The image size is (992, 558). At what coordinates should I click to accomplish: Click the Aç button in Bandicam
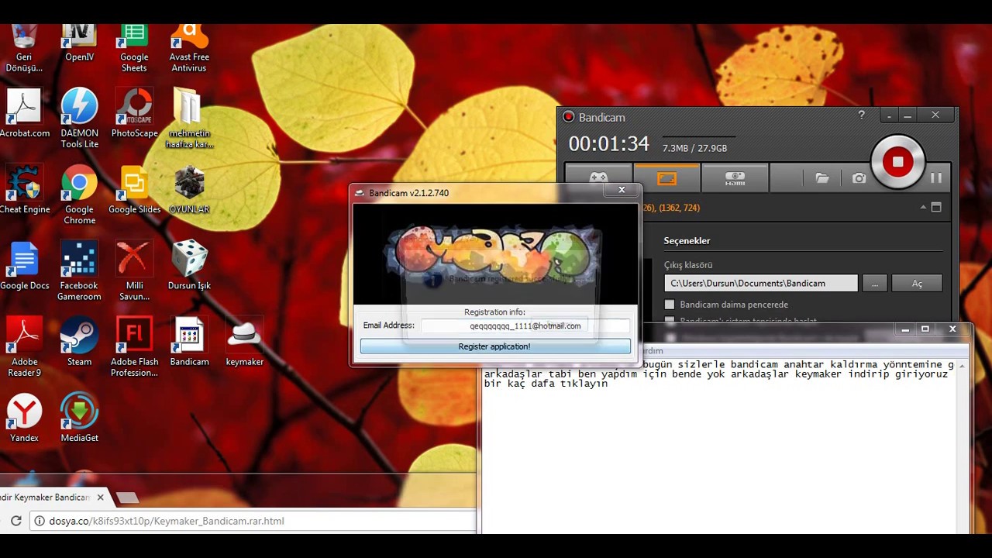pos(917,283)
